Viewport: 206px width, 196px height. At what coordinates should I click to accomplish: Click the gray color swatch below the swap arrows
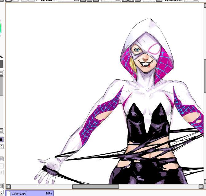click(x=1, y=64)
